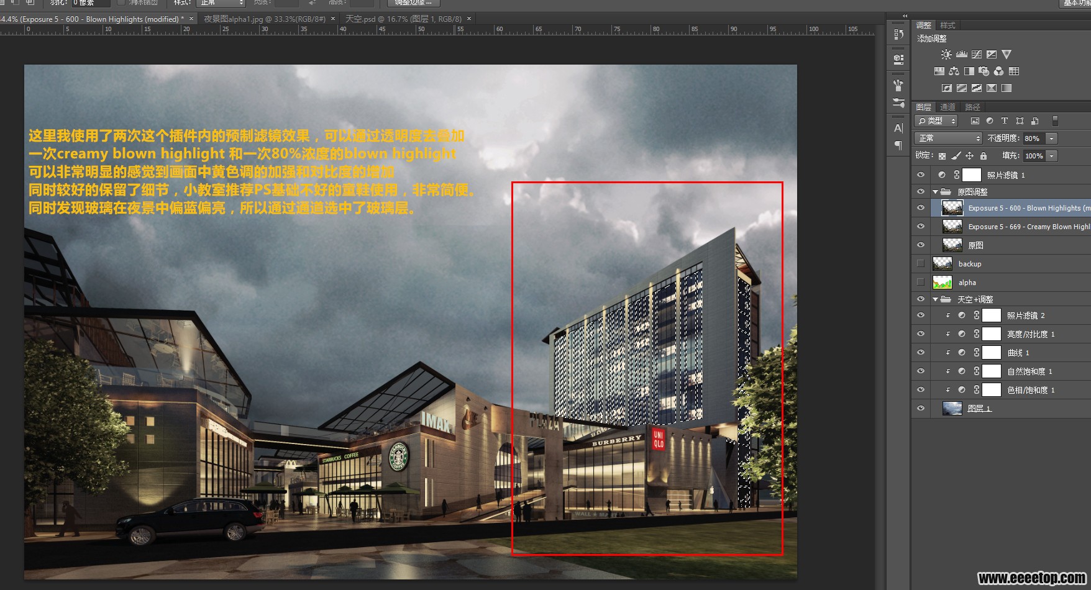Collapse the 原图调整 layer group
This screenshot has height=590, width=1091.
[935, 192]
